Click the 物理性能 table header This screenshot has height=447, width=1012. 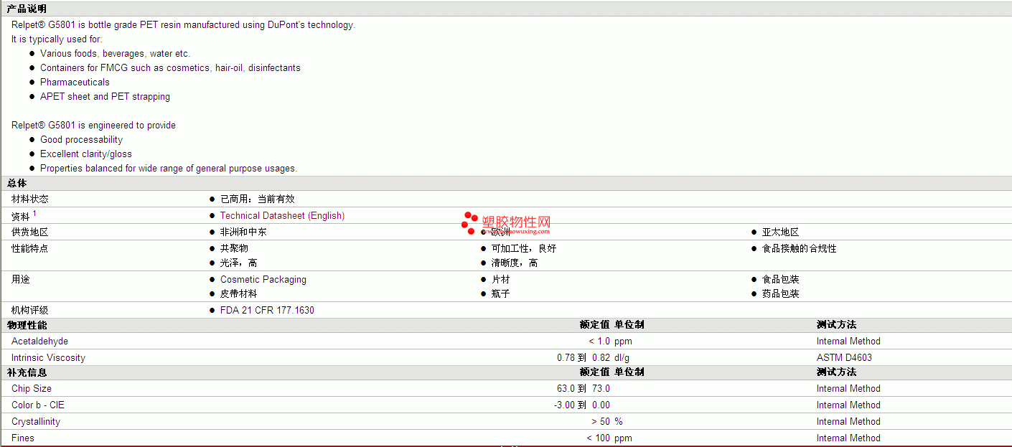[x=27, y=325]
